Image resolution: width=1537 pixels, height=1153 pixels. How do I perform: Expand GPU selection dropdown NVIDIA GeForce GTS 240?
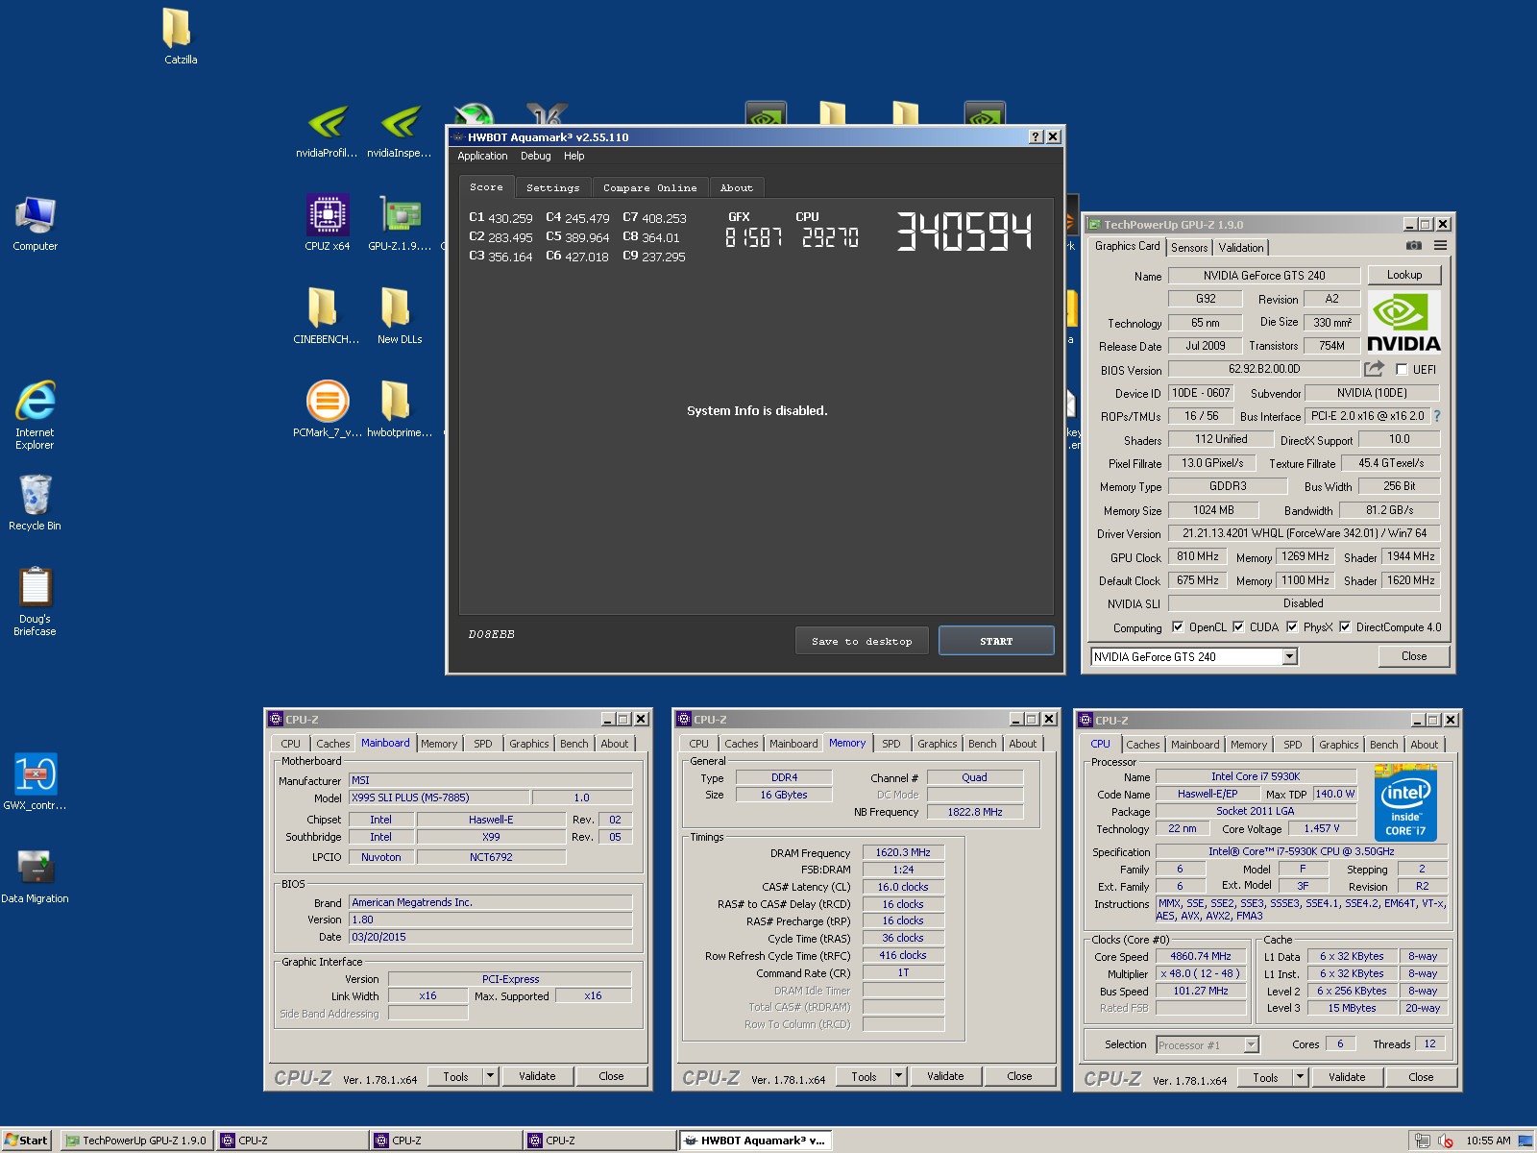[1289, 656]
